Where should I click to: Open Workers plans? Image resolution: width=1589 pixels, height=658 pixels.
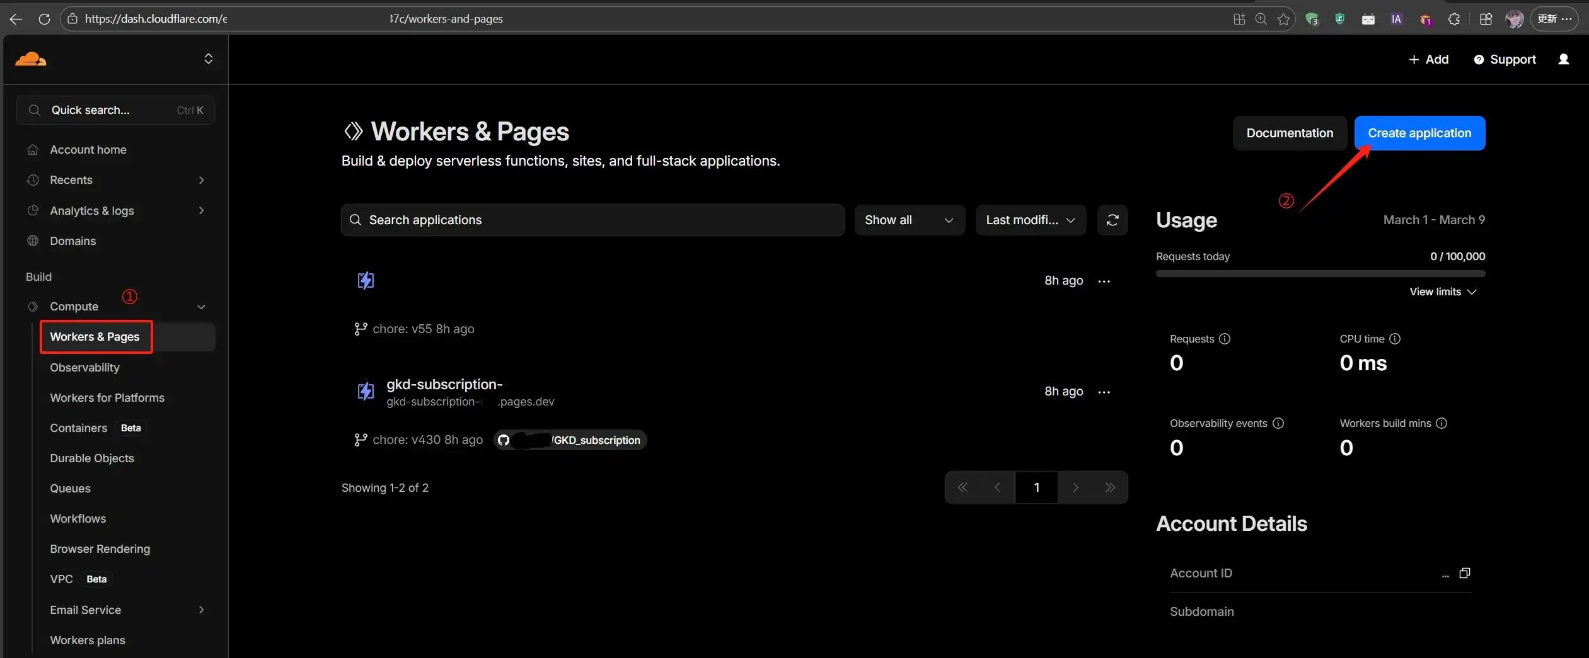click(x=88, y=640)
